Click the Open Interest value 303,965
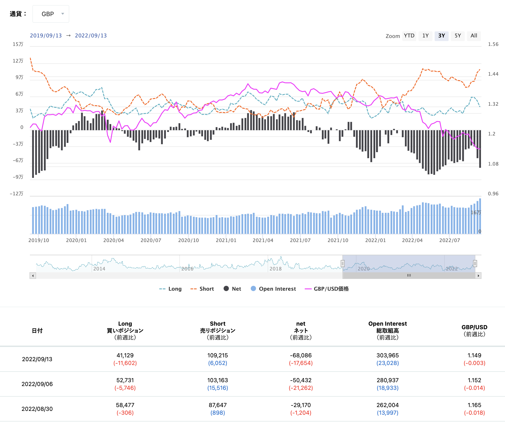505x424 pixels. point(388,356)
